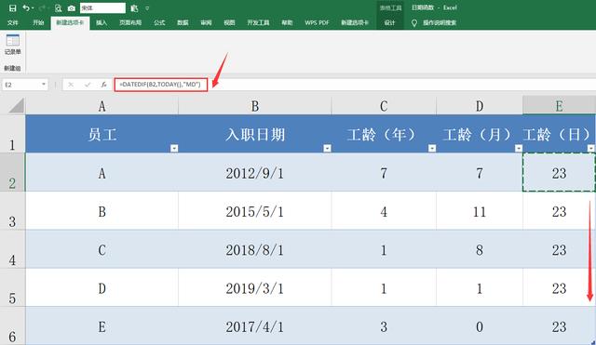Image resolution: width=596 pixels, height=345 pixels.
Task: Expand the Name Box dropdown arrow
Action: tap(44, 85)
